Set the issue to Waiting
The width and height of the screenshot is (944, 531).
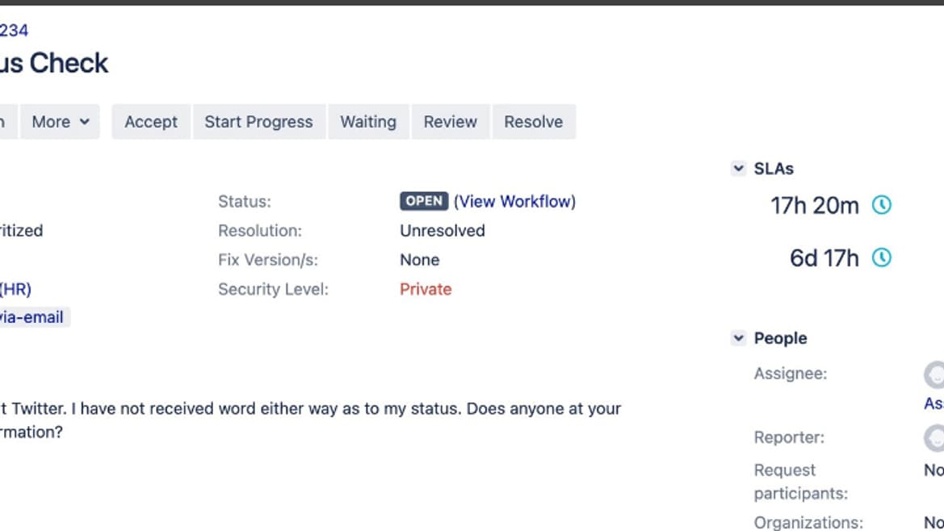pos(368,122)
